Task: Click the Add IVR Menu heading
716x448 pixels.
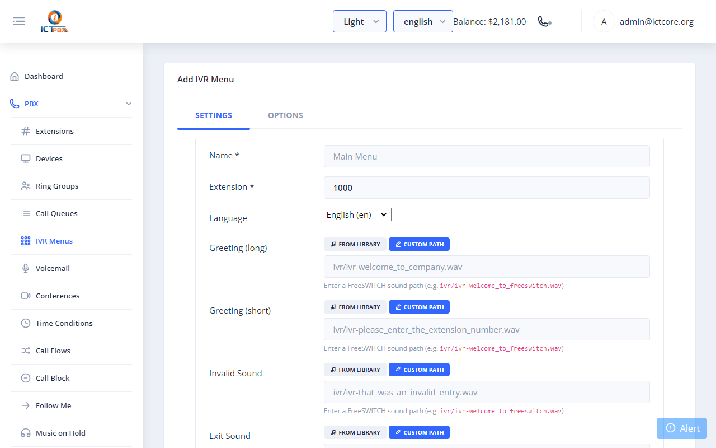Action: pyautogui.click(x=206, y=79)
